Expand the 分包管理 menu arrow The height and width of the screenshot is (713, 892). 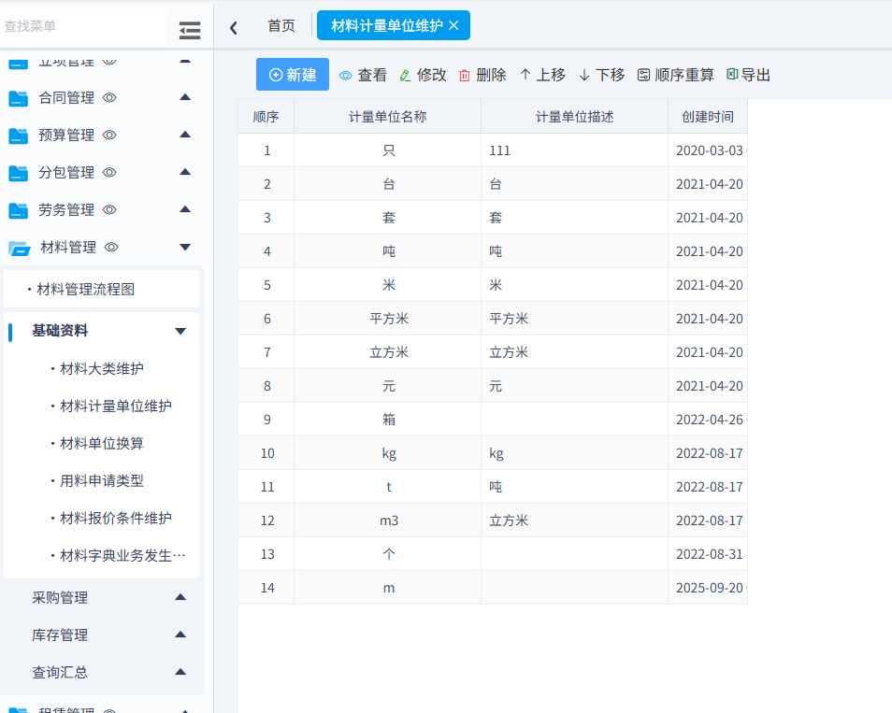pos(185,172)
